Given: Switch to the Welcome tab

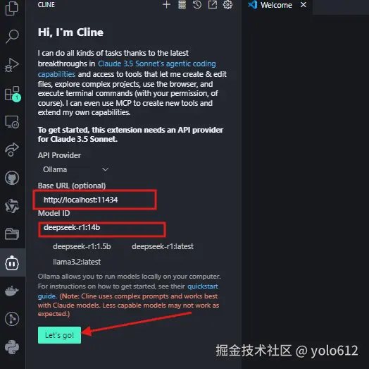Looking at the screenshot, I should coord(277,5).
